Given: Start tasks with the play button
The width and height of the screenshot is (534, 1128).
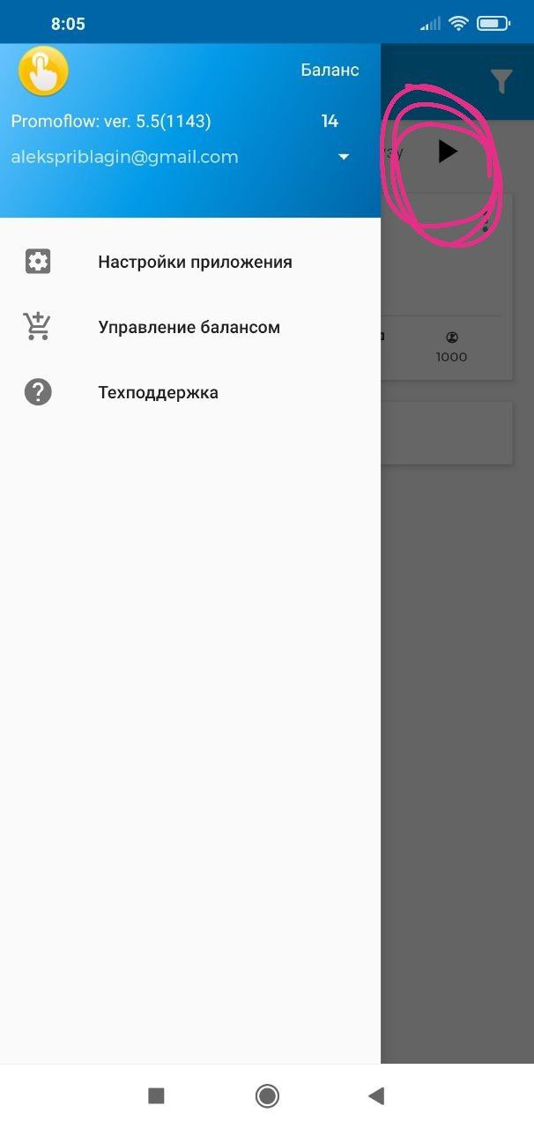Looking at the screenshot, I should (448, 152).
